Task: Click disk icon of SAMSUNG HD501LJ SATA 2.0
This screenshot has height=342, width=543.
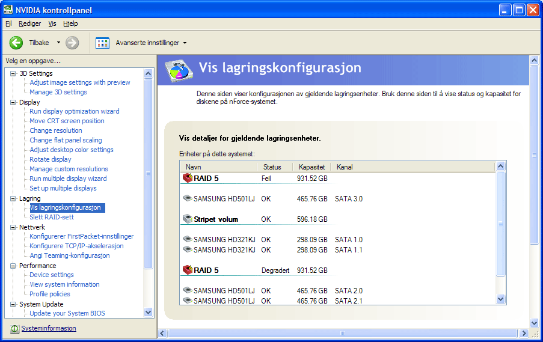Action: 188,290
